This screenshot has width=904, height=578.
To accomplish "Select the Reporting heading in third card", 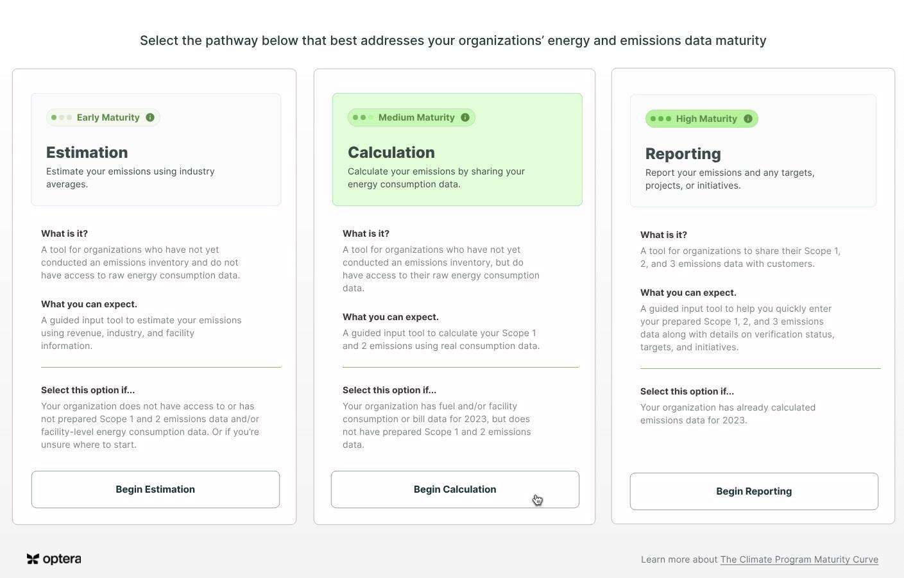I will tap(683, 154).
